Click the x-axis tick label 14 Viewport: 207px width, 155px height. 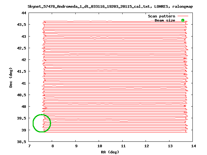(193, 146)
